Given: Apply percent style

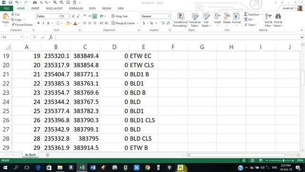Looking at the screenshot, I should coord(152,23).
